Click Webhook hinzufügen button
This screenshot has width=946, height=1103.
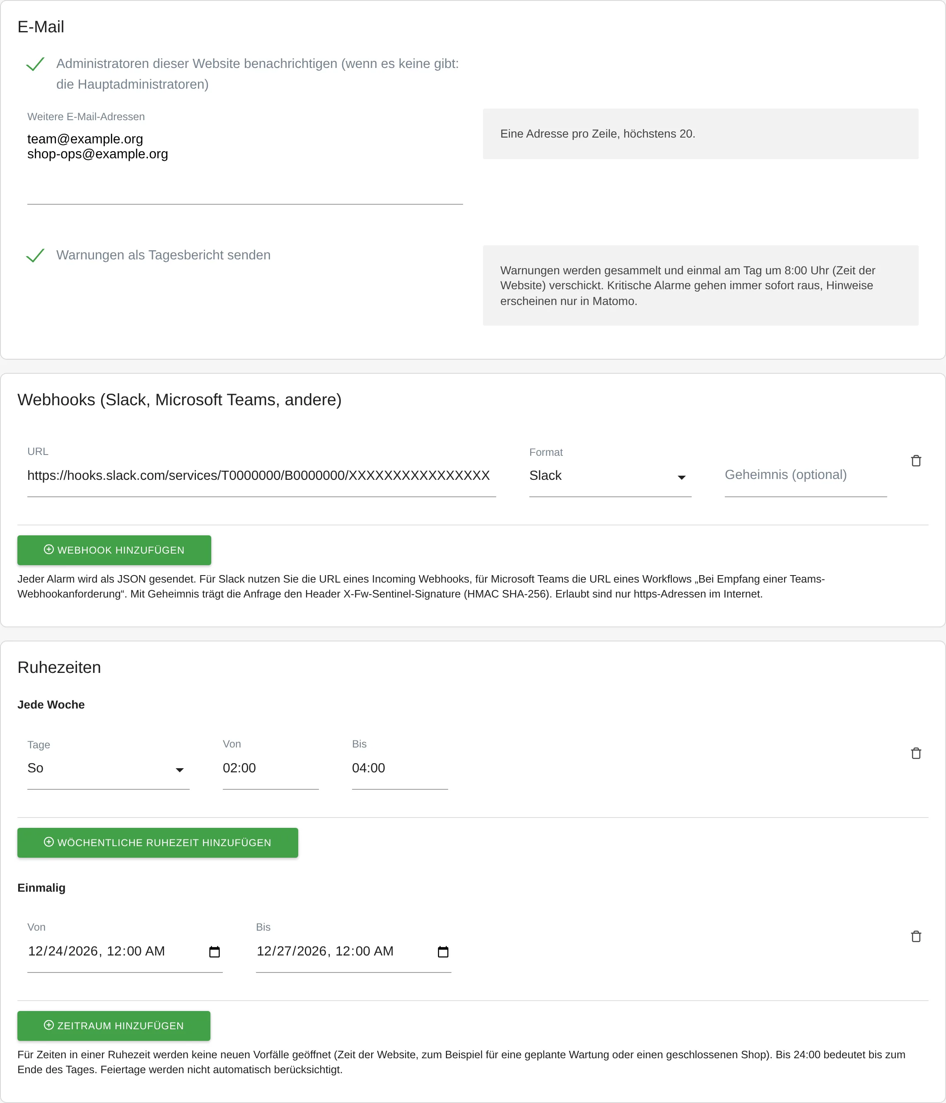point(114,550)
